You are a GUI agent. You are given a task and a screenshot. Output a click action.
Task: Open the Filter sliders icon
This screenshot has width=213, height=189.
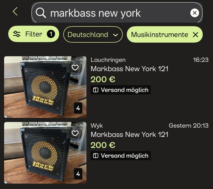17,34
